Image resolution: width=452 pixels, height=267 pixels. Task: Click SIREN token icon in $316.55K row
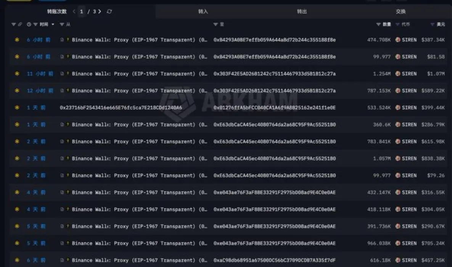coord(398,192)
